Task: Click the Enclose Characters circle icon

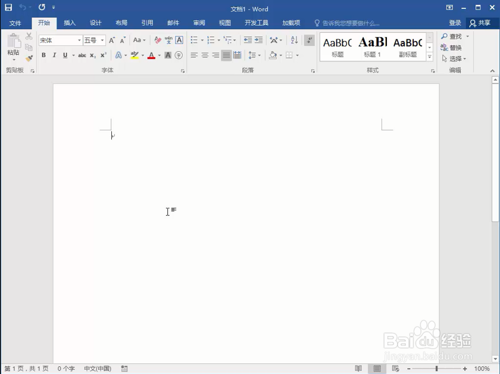Action: click(179, 55)
